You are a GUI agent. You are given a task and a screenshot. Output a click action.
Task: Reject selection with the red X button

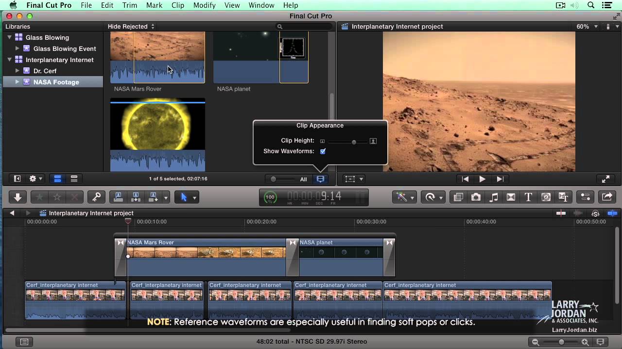click(74, 197)
